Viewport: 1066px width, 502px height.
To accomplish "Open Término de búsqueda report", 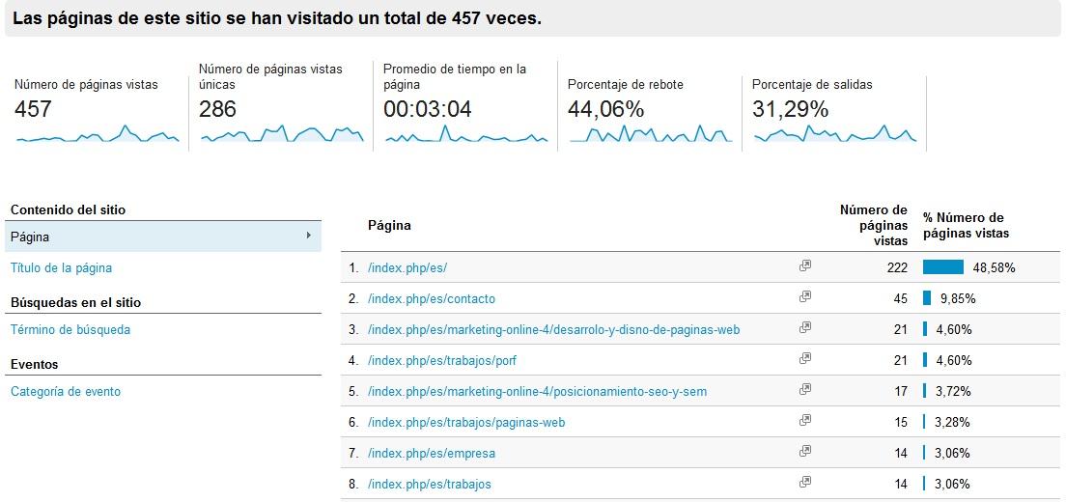I will [x=70, y=329].
